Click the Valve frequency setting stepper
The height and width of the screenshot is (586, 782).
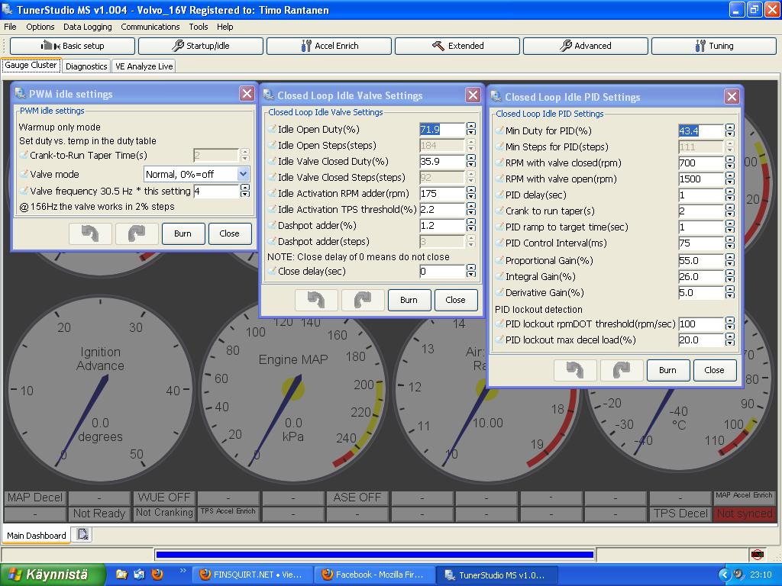pyautogui.click(x=245, y=192)
